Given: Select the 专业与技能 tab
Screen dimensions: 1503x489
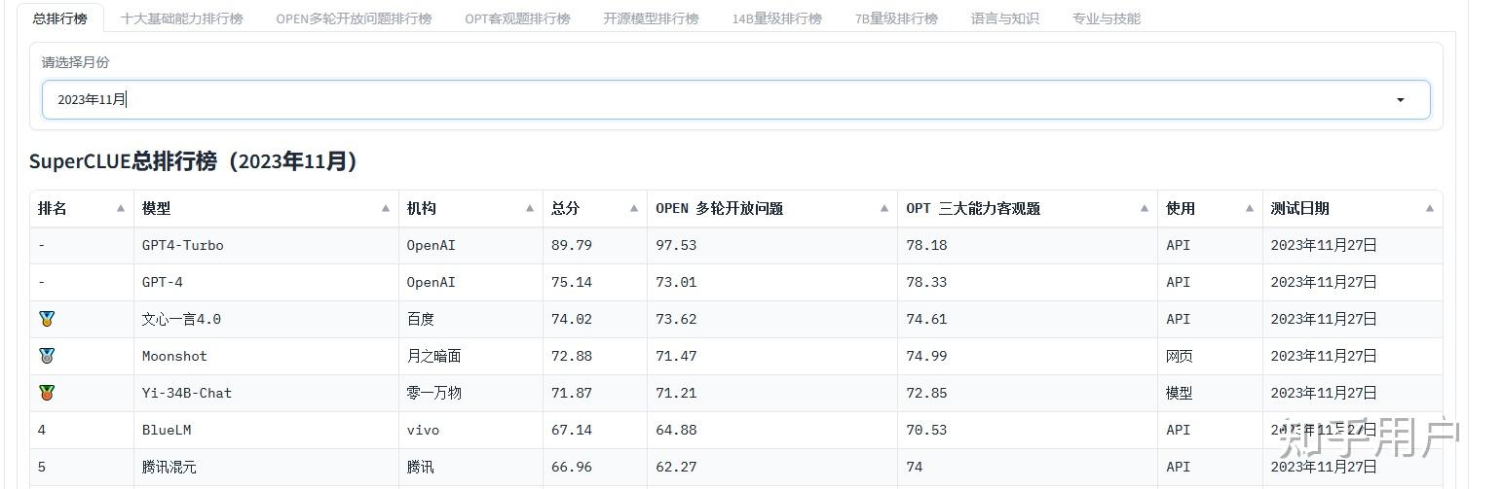Looking at the screenshot, I should tap(1106, 17).
